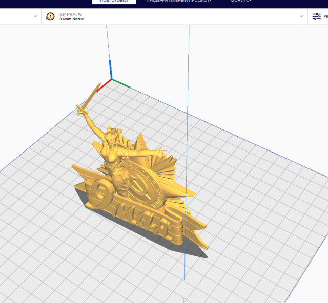Click the green Y axis marker

pyautogui.click(x=121, y=83)
